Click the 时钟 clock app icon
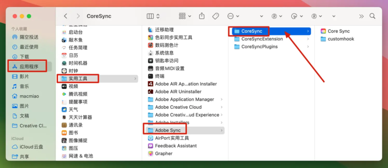 click(x=64, y=71)
